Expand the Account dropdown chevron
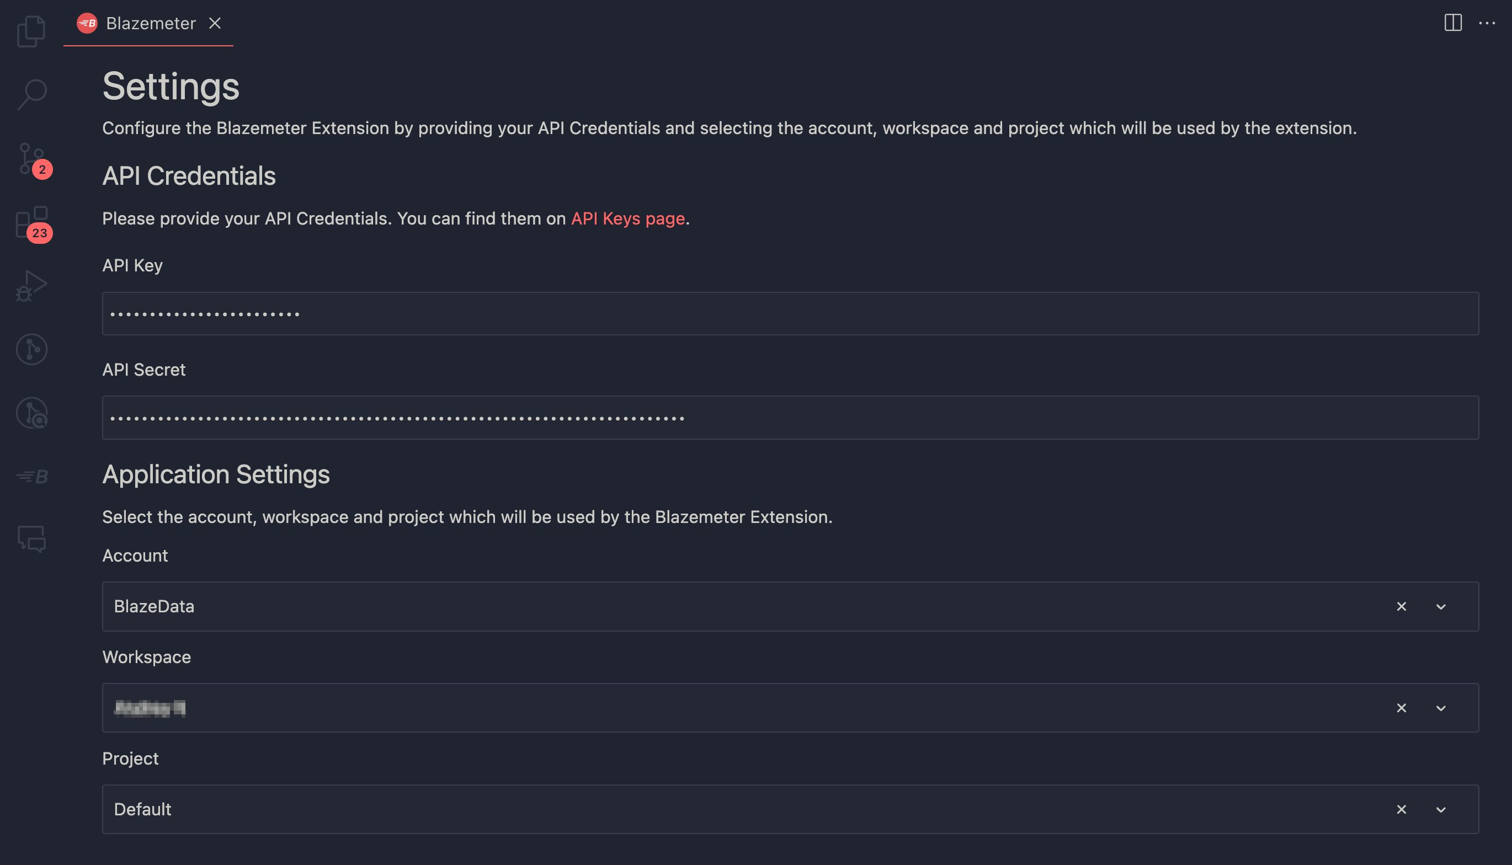This screenshot has height=865, width=1512. (1441, 607)
